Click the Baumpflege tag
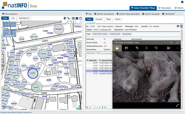This screenshot has height=114, width=185. point(127,34)
